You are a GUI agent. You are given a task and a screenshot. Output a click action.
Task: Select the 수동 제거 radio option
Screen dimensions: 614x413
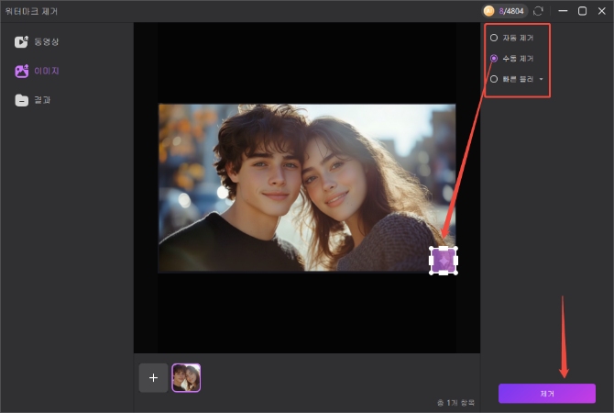coord(495,58)
